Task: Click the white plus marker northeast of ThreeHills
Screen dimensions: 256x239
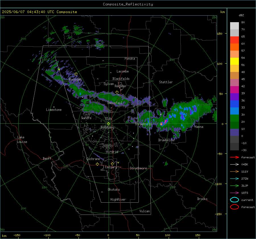Action: (x=161, y=114)
